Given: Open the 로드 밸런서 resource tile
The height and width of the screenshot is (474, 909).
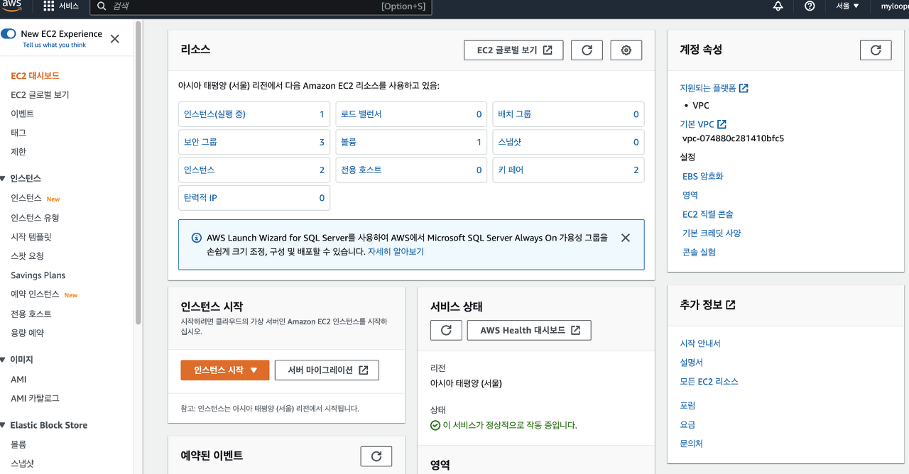Looking at the screenshot, I should point(411,114).
